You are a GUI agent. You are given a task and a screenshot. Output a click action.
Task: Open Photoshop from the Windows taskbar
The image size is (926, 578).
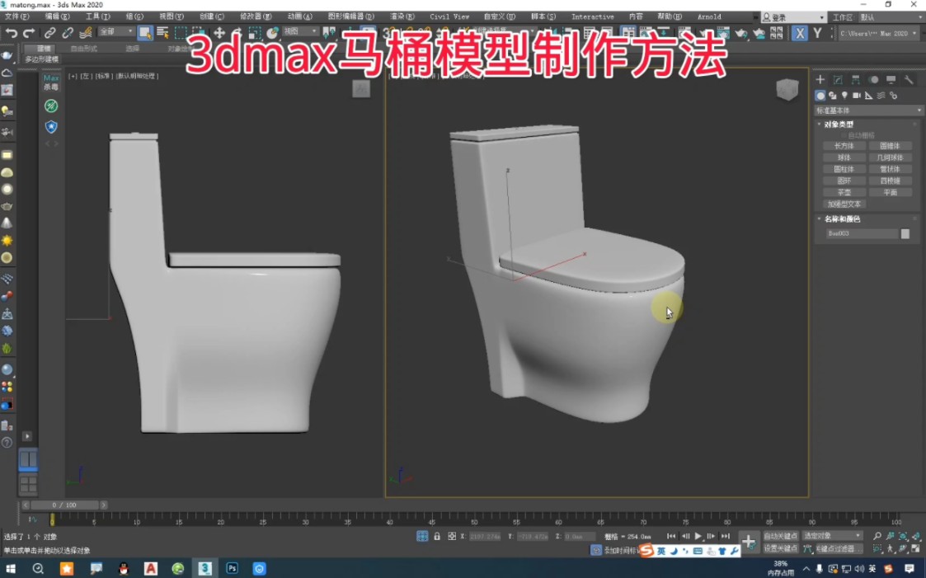pos(233,568)
